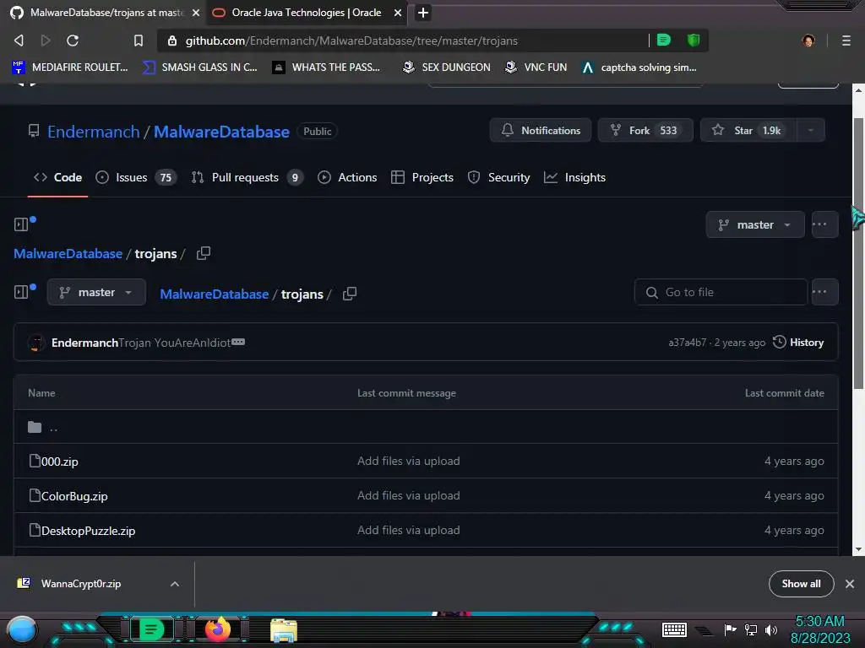The height and width of the screenshot is (648, 865).
Task: Open the green shield extension icon
Action: coord(694,40)
